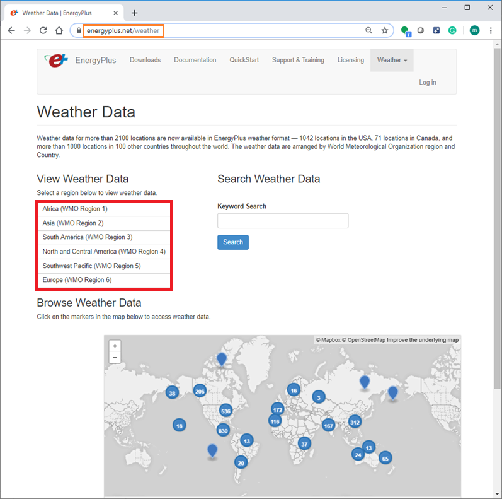502x499 pixels.
Task: Click the Mapbox attribution link
Action: click(328, 340)
